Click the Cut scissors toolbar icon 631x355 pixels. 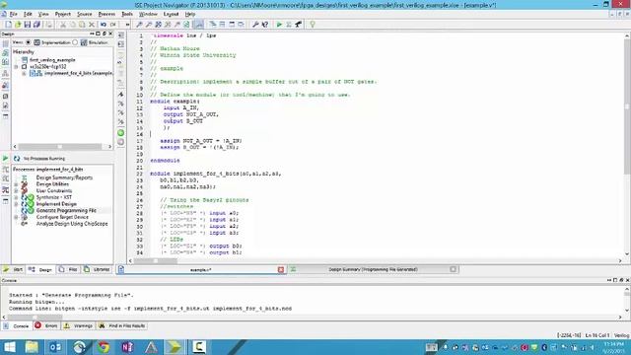(x=63, y=25)
